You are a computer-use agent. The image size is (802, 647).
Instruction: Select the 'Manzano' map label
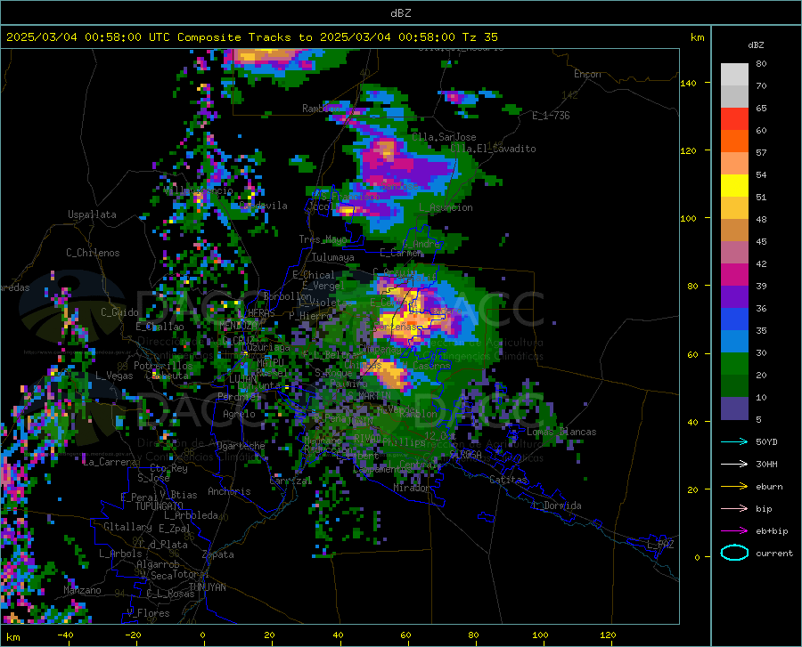tap(82, 590)
